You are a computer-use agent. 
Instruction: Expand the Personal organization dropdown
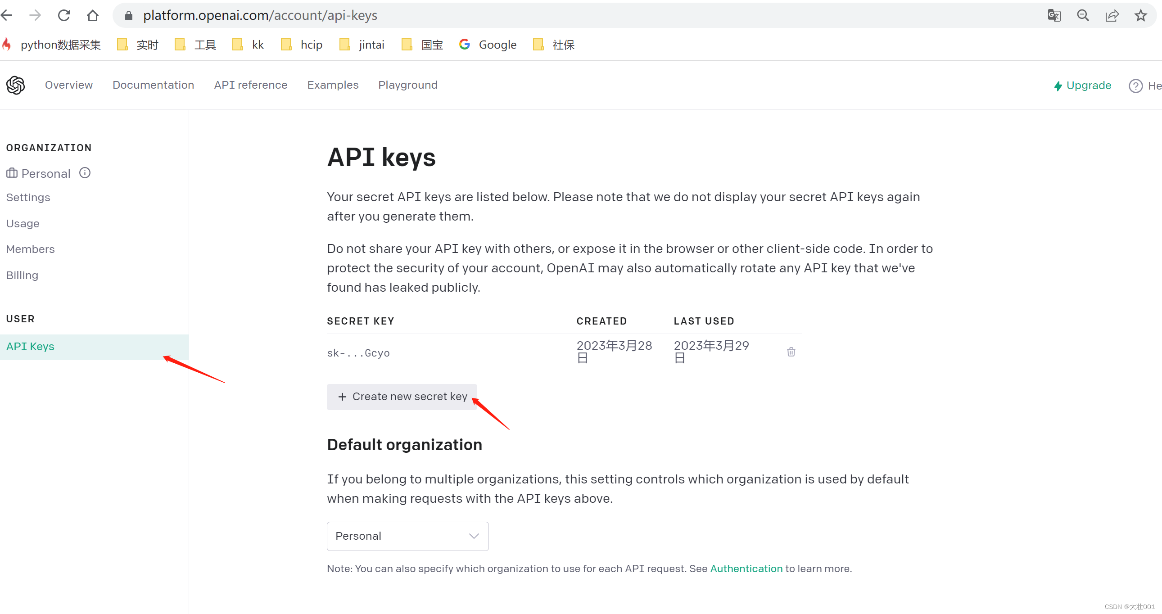point(407,536)
